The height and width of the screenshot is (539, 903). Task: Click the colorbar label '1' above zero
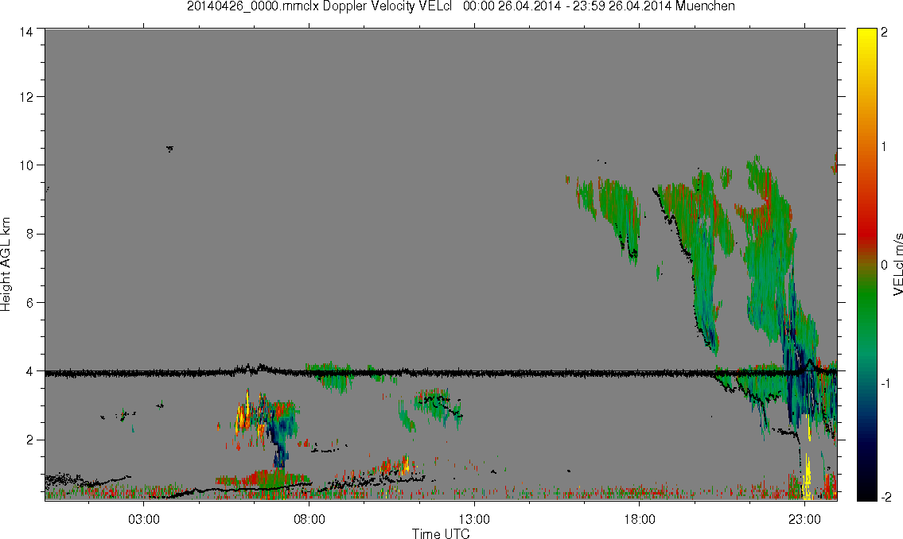[884, 147]
